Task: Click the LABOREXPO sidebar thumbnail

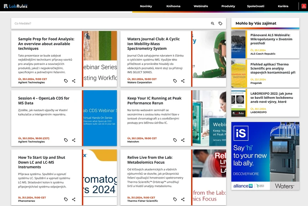Action: pos(238,103)
